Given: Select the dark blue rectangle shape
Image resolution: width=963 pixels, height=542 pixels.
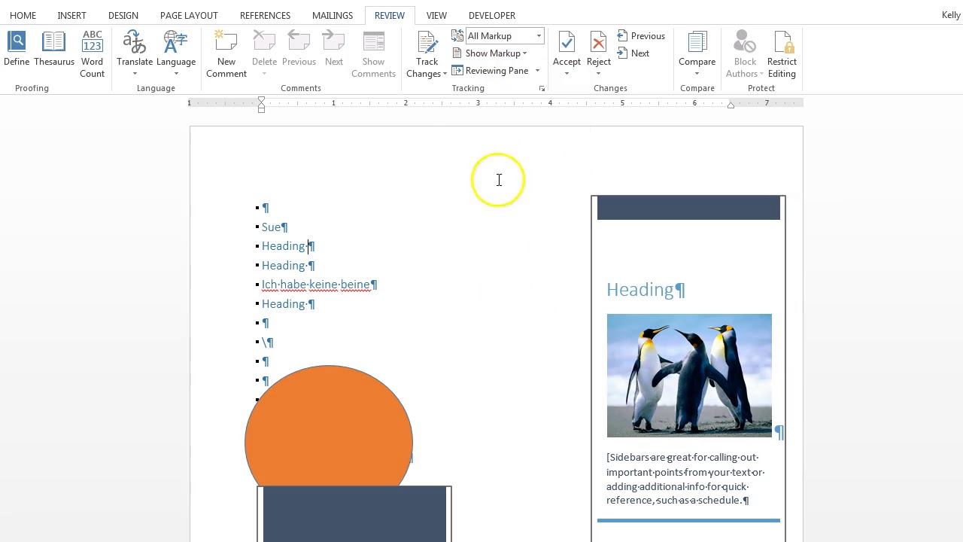Looking at the screenshot, I should coord(354,514).
